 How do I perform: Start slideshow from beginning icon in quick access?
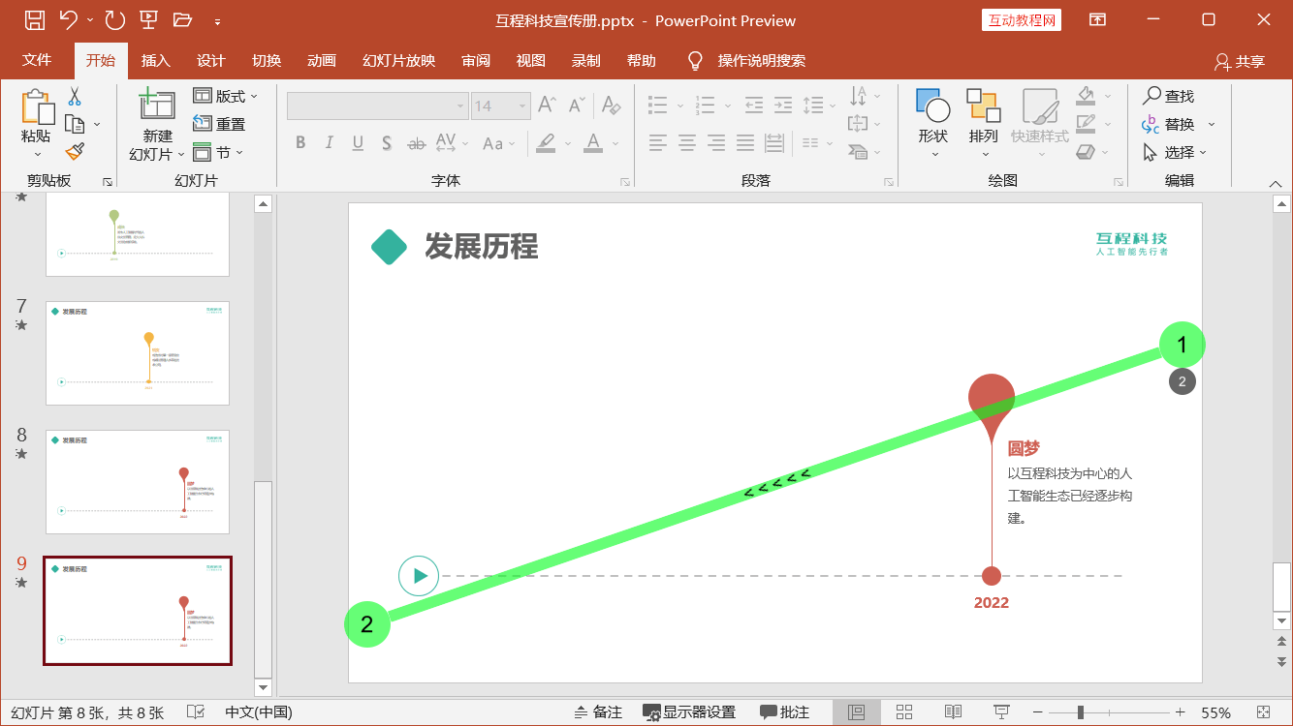(x=148, y=19)
